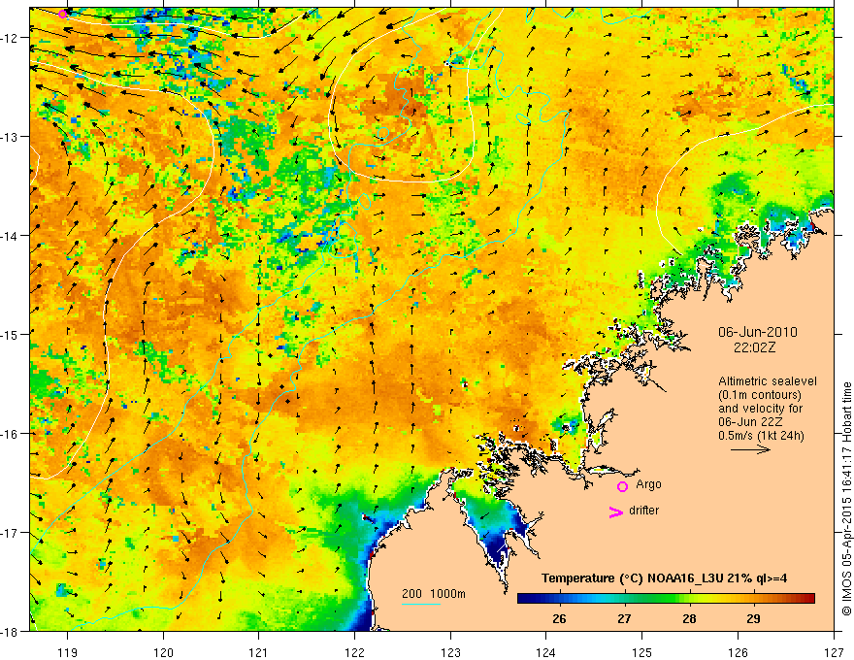Click the velocity scale reference arrow

coord(750,449)
